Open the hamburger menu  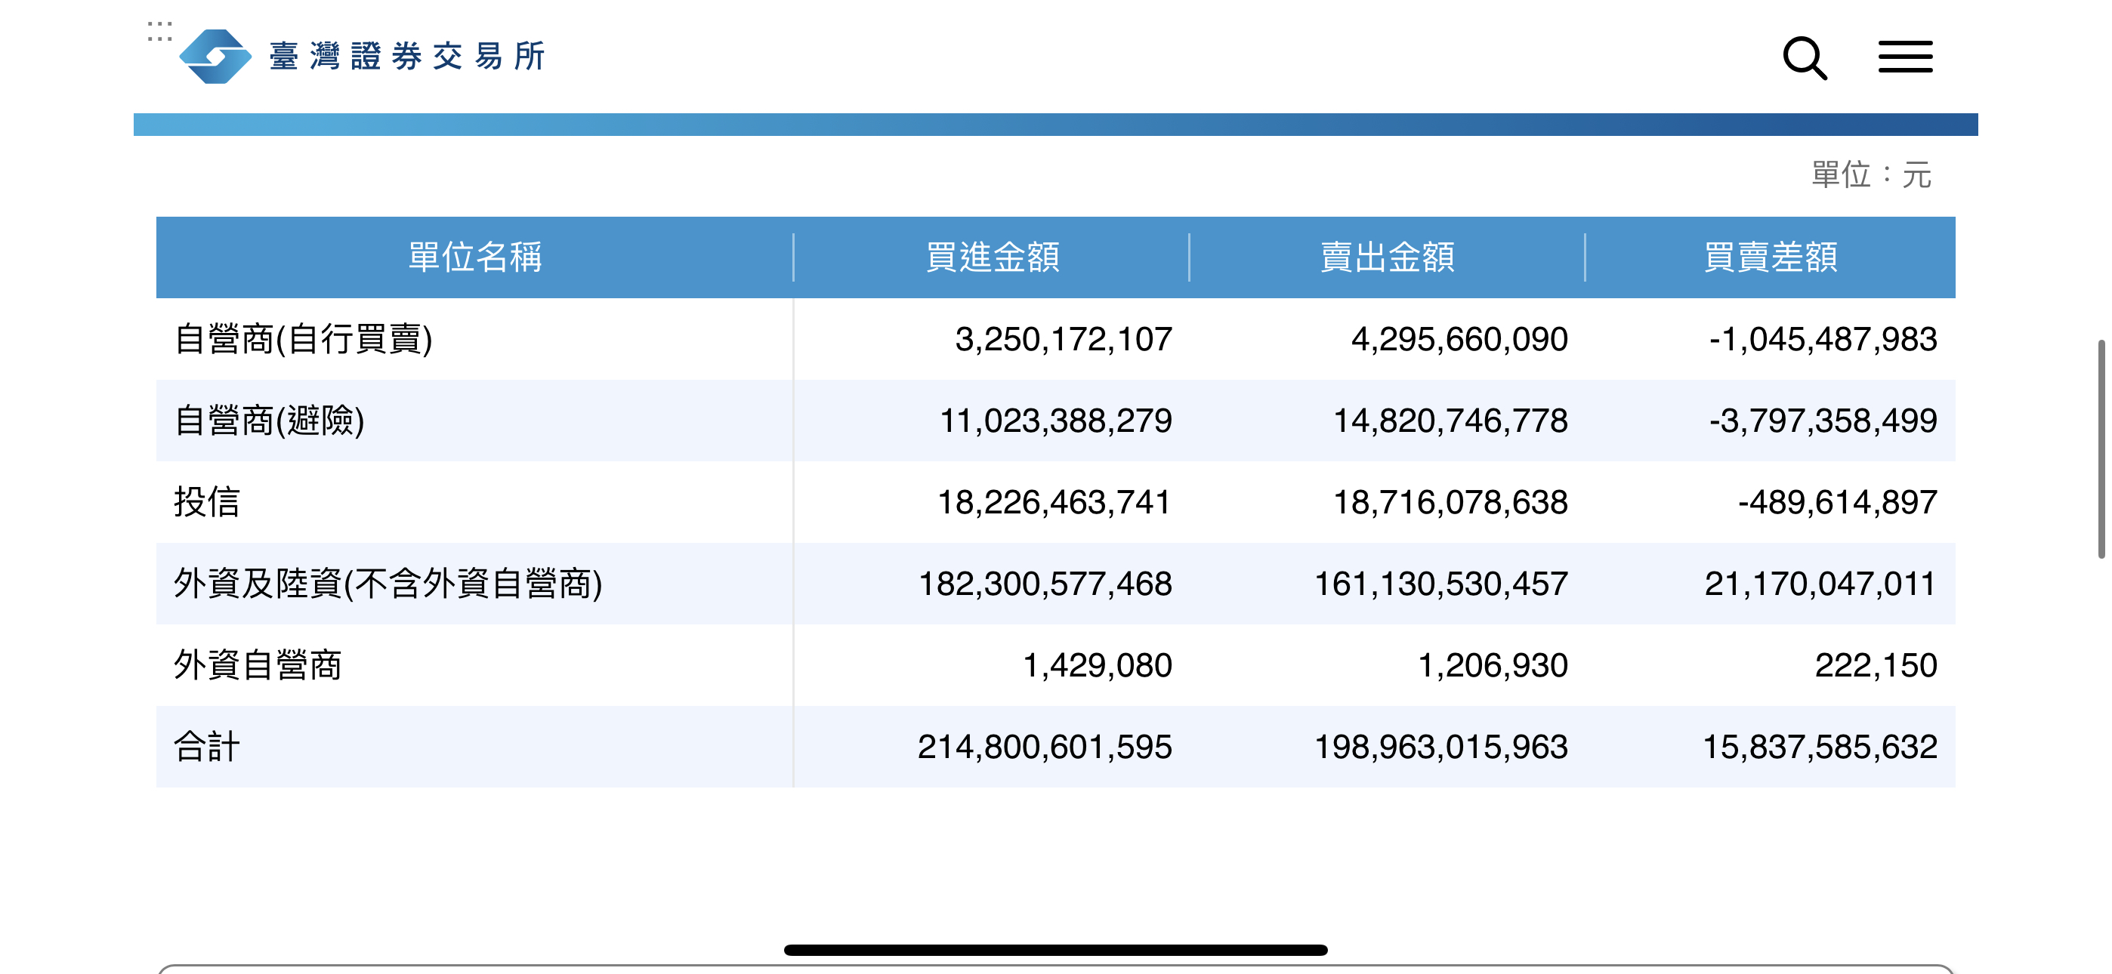point(1904,57)
